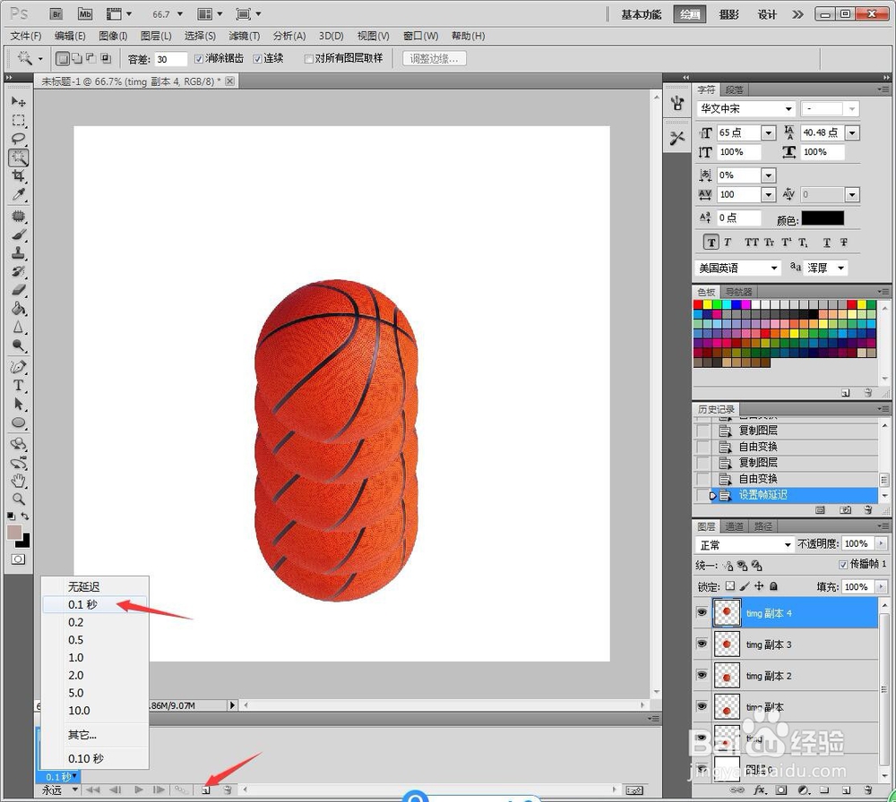Switch to 基本功能 workspace
The width and height of the screenshot is (896, 802).
click(642, 14)
